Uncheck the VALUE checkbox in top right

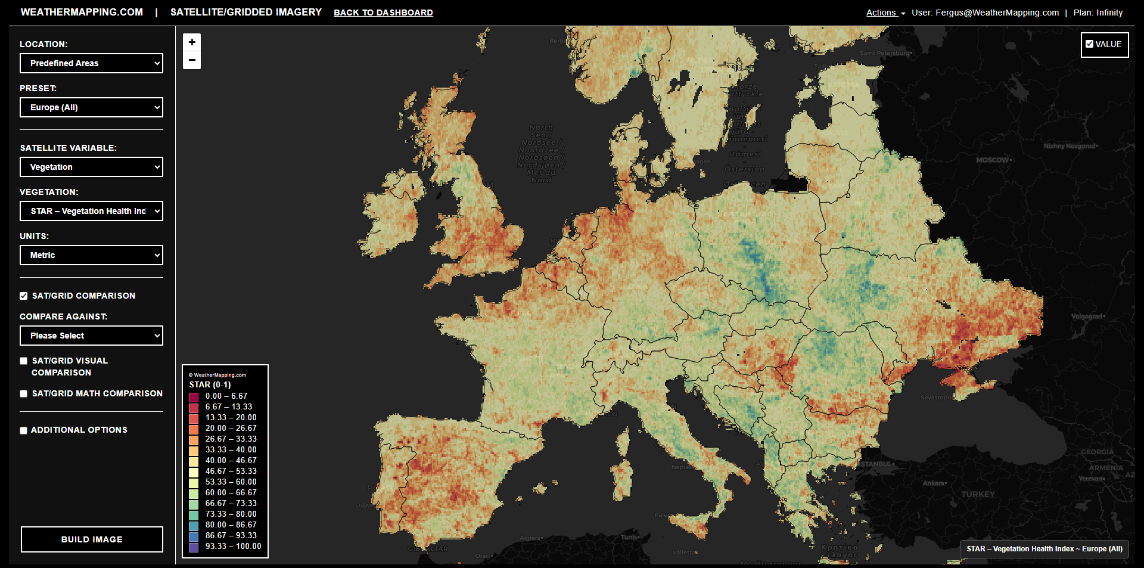[x=1090, y=43]
